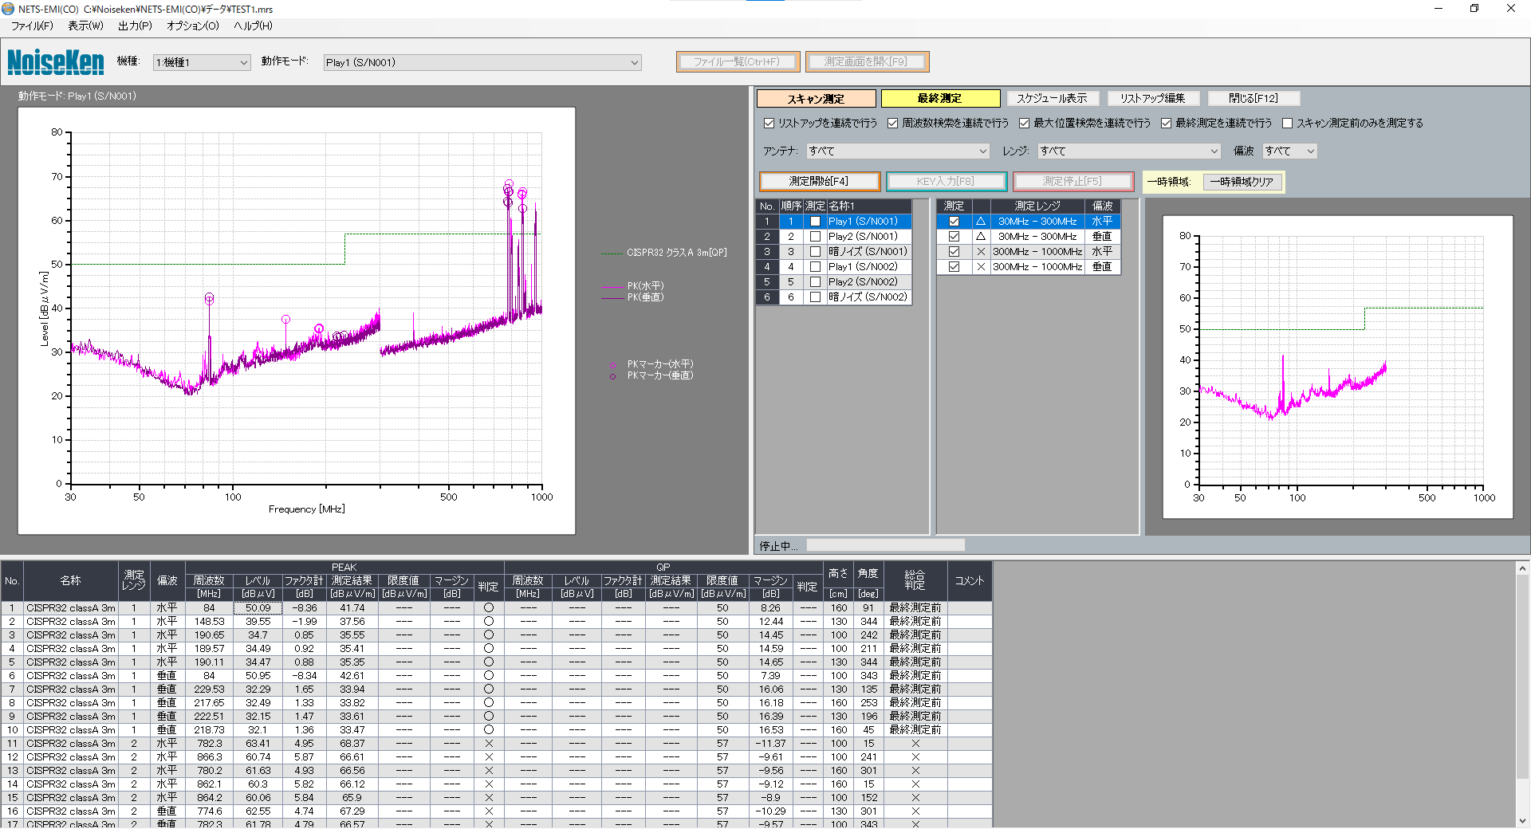Click the X status icon for 300MHz-1000MHz 垂直
Screen dimensions: 1531x829
coord(981,267)
